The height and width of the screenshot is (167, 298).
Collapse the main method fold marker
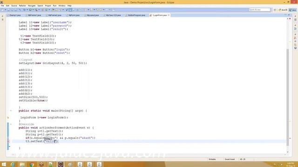click(x=11, y=110)
